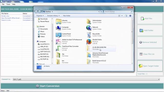Click the Status column header
Viewport: 164px width, 92px height.
[25, 14]
